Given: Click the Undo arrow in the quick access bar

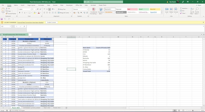Looking at the screenshot, I should 5,19.
